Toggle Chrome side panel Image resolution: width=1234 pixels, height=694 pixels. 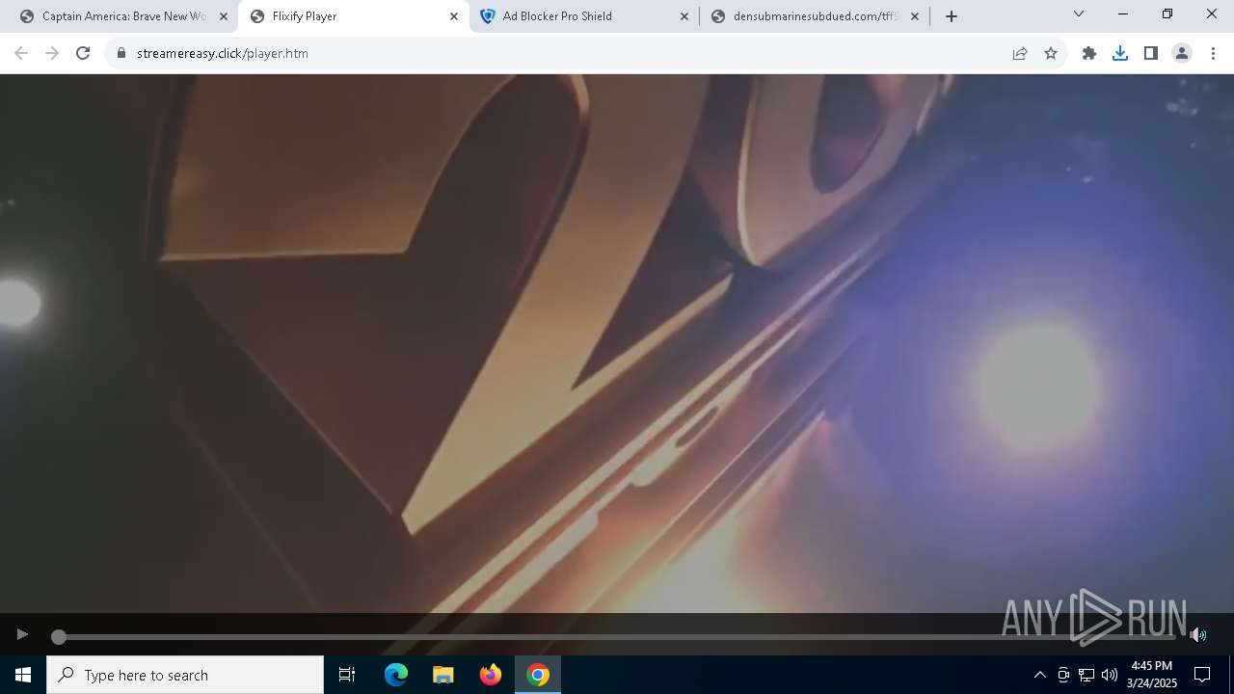point(1151,53)
